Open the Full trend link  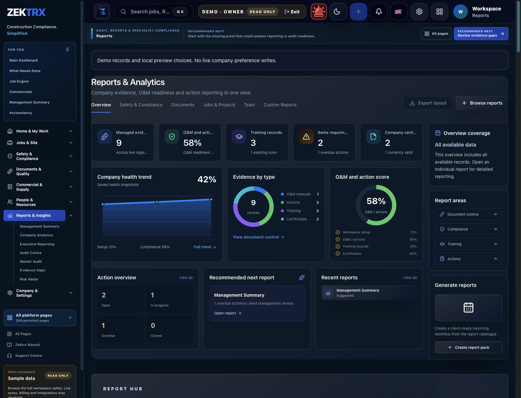click(x=205, y=247)
